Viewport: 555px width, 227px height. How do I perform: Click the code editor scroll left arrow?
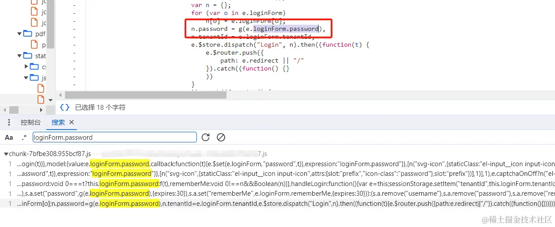[60, 95]
